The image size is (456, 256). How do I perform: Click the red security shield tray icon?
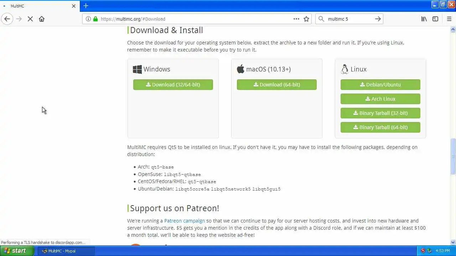point(423,251)
